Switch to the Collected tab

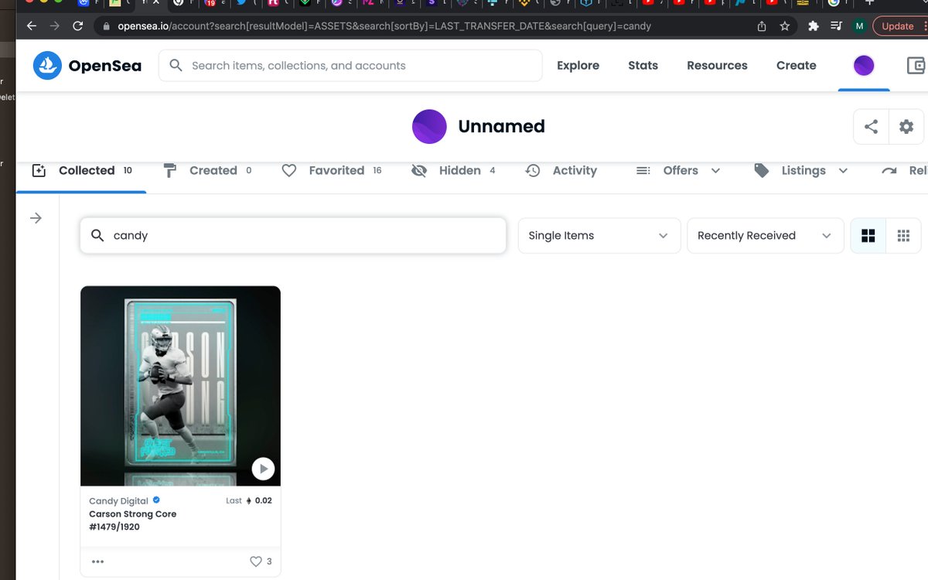pyautogui.click(x=82, y=171)
